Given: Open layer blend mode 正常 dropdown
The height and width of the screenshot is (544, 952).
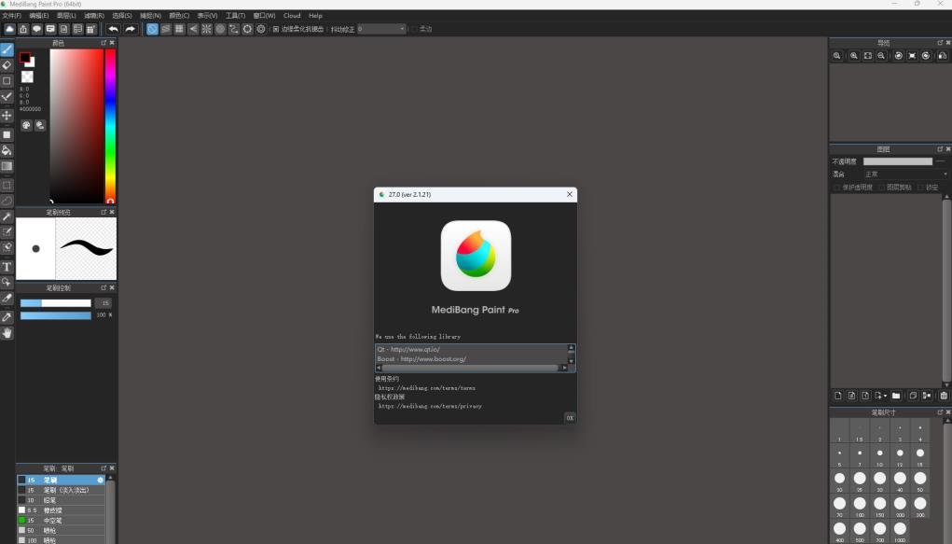Looking at the screenshot, I should pyautogui.click(x=905, y=174).
